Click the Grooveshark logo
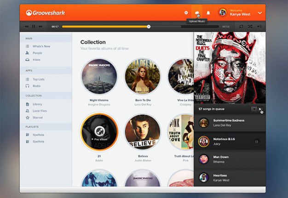 pyautogui.click(x=46, y=13)
